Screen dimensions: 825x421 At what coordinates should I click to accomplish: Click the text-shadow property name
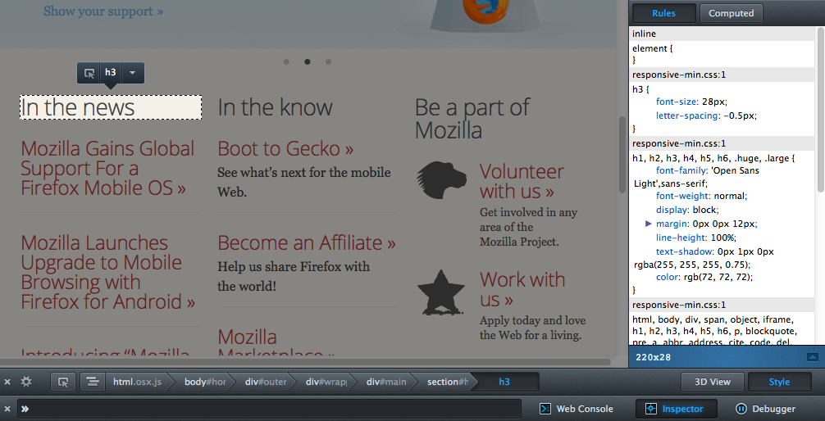(x=683, y=251)
